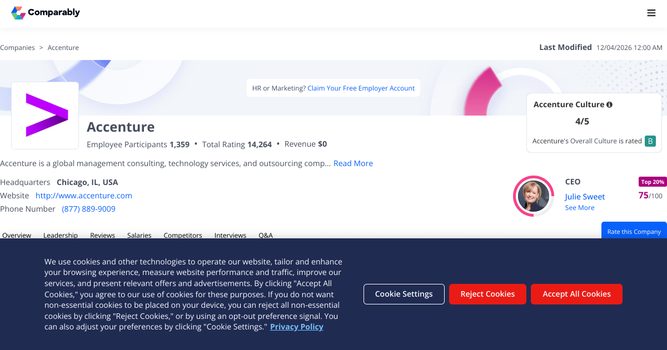Switch to the Overview tab
The image size is (667, 350).
click(x=17, y=235)
